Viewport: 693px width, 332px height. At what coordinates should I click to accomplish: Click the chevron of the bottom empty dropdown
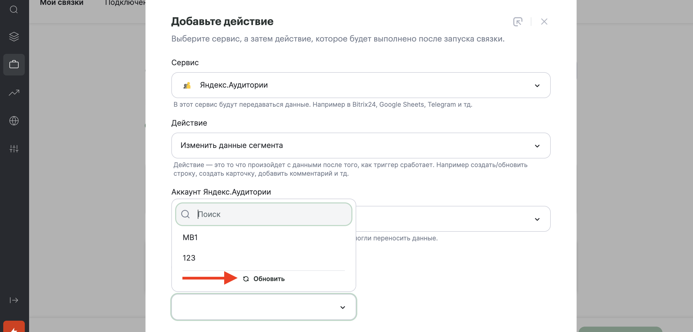(342, 307)
